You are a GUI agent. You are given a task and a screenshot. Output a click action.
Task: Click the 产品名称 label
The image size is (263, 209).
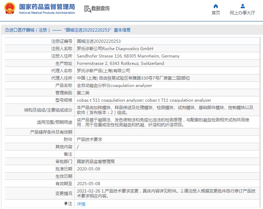(64, 86)
